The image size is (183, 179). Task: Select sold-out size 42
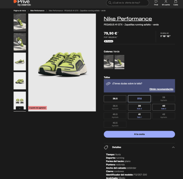(164, 116)
